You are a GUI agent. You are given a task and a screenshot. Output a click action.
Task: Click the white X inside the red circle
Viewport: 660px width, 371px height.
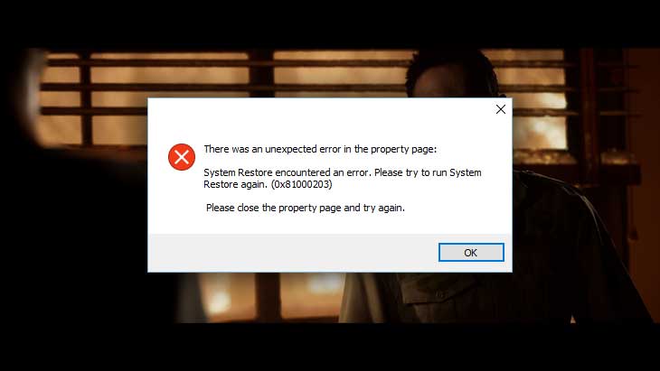(x=182, y=157)
